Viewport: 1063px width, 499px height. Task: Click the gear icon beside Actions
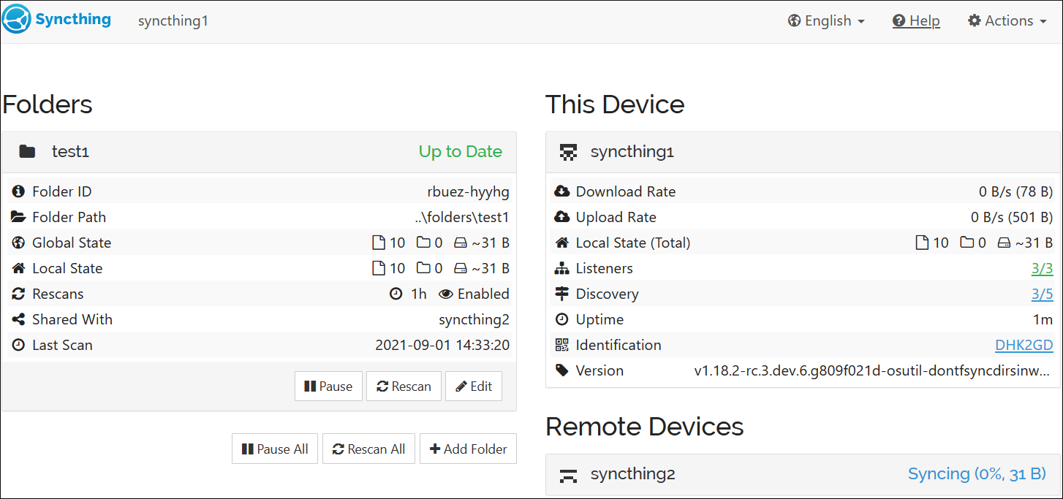pyautogui.click(x=974, y=21)
